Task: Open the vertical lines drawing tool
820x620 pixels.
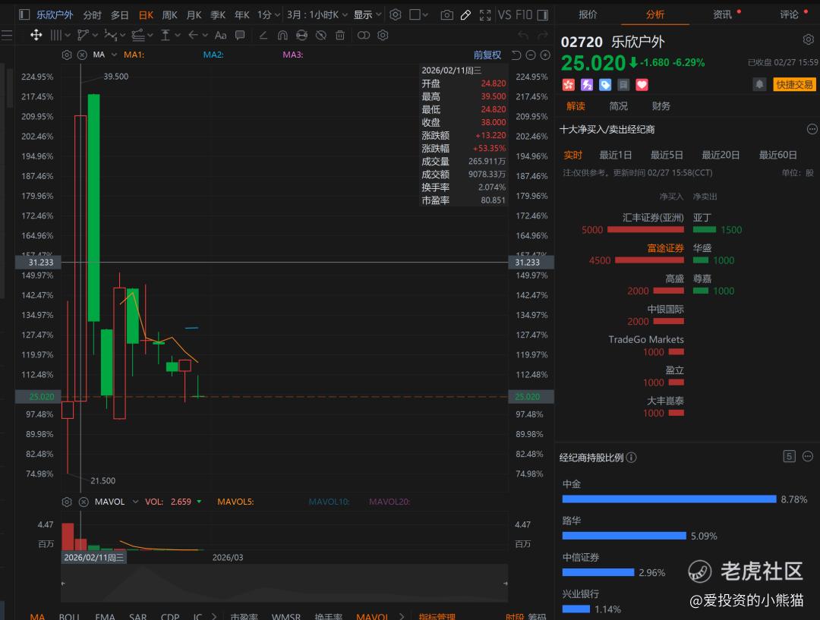Action: (x=55, y=35)
